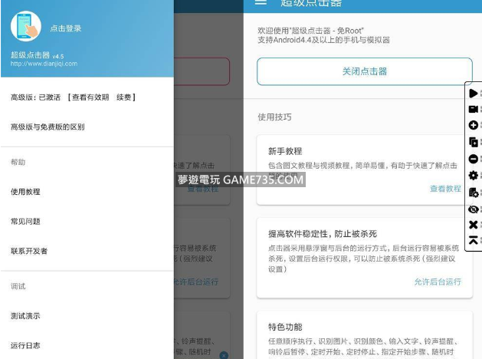Open 运行日志 in drawer menu
This screenshot has height=359, width=482.
(x=25, y=345)
